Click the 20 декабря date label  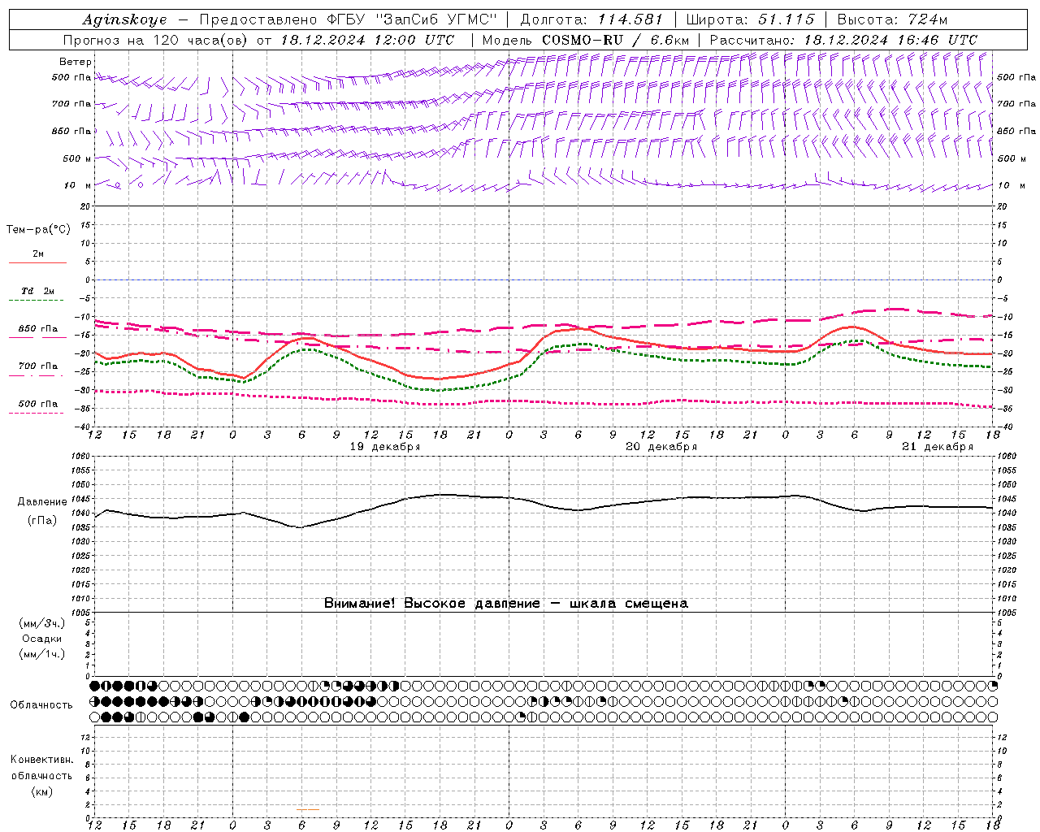pos(661,447)
